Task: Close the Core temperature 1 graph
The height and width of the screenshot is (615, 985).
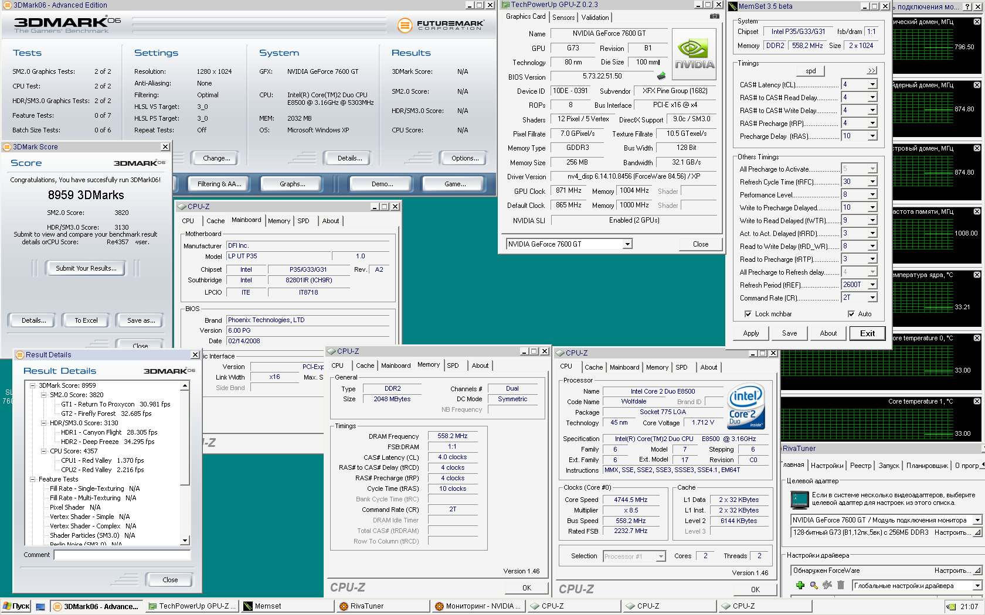Action: (977, 401)
